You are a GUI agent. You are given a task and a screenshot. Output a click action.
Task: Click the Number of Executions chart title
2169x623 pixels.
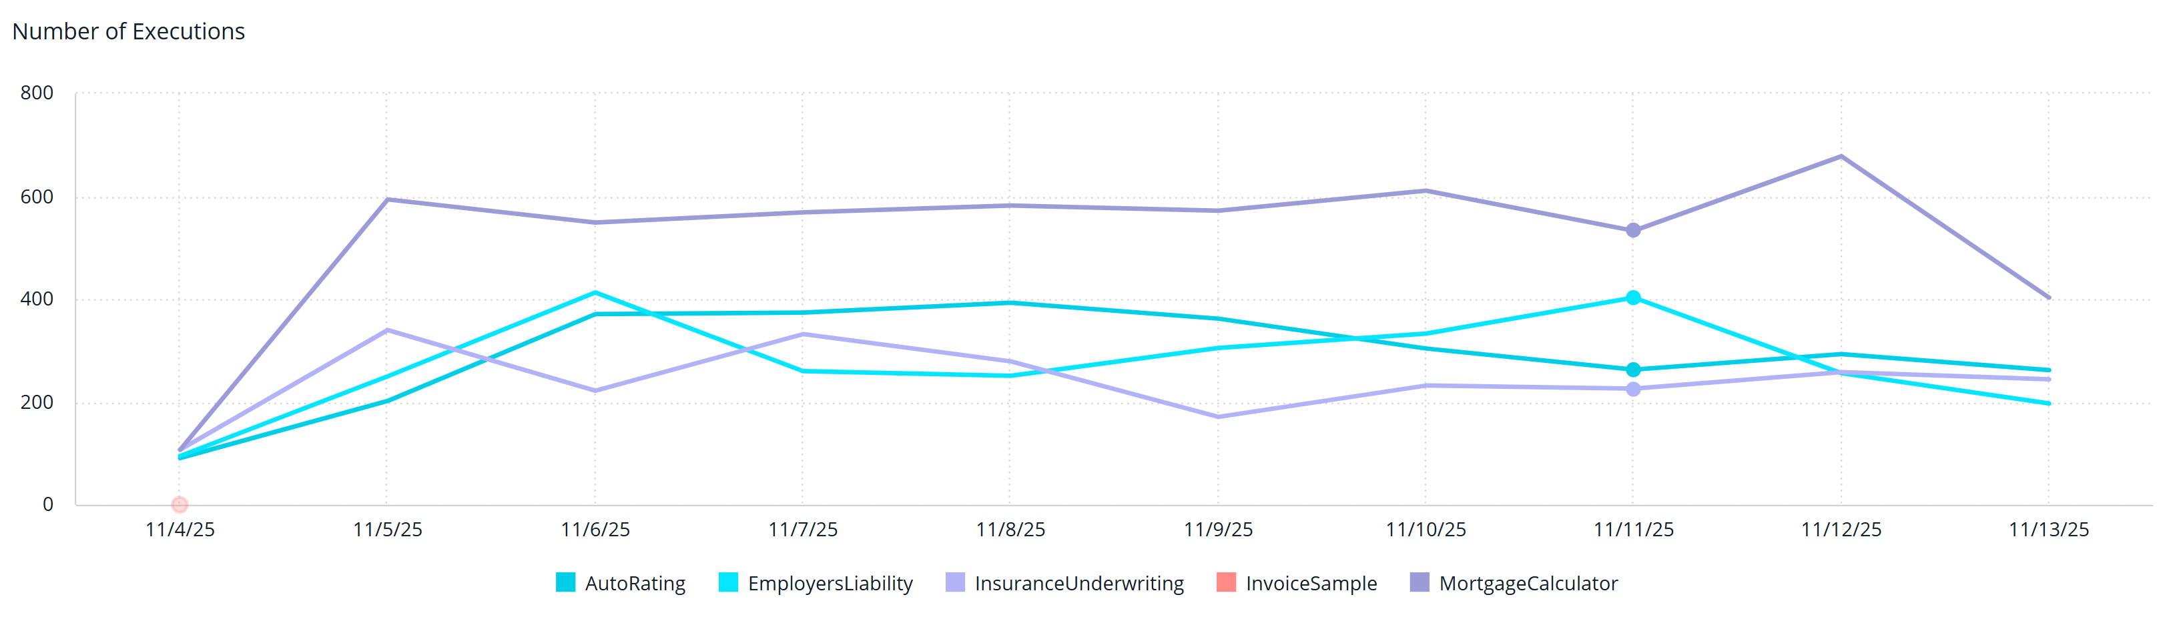point(128,32)
